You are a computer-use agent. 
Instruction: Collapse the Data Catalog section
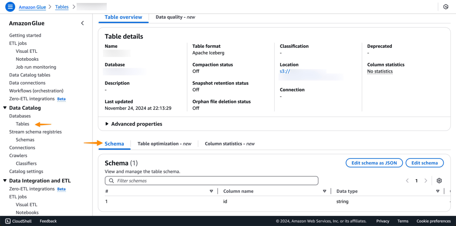(5, 108)
